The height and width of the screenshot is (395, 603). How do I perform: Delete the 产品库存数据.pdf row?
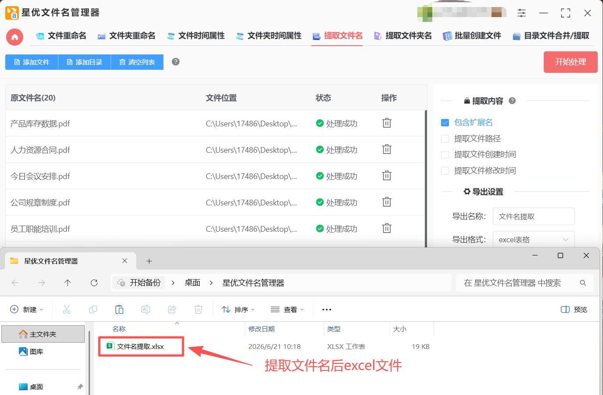387,123
